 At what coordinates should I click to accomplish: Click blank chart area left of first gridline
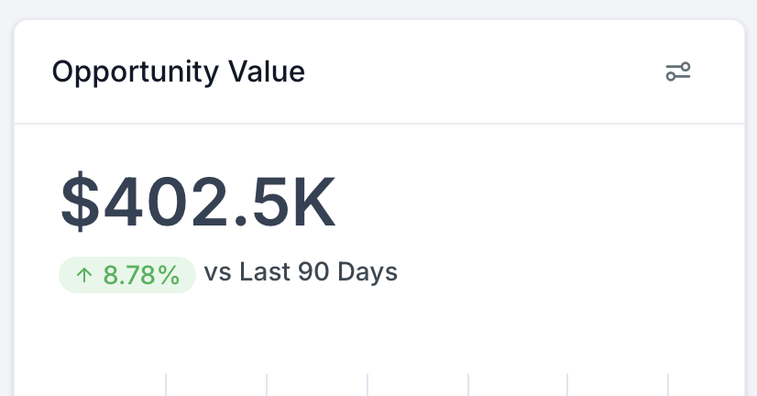92,380
